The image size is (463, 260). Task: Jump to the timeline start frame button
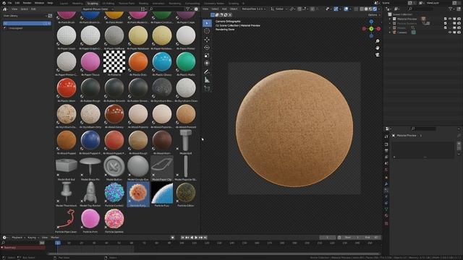pyautogui.click(x=182, y=238)
